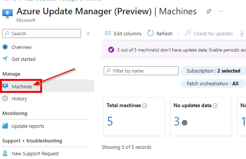The width and height of the screenshot is (246, 159).
Task: Click Check for updates button
Action: click(209, 33)
